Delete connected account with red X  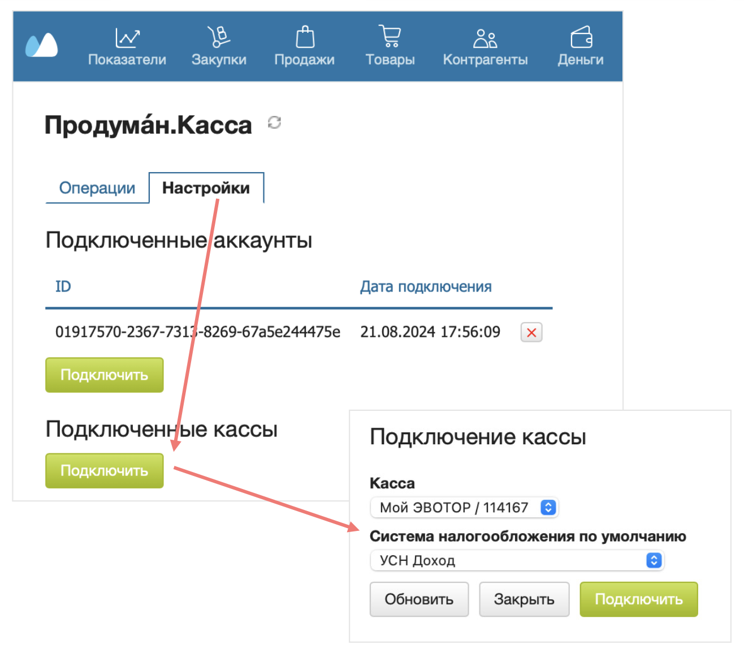pyautogui.click(x=531, y=332)
